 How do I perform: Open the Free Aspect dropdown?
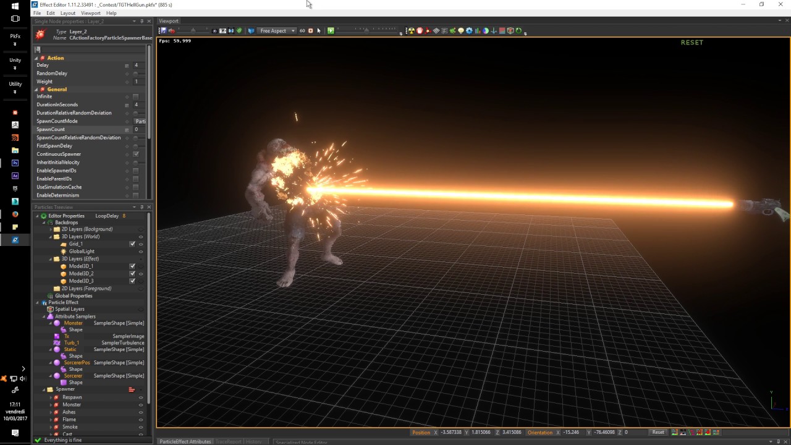click(x=277, y=31)
